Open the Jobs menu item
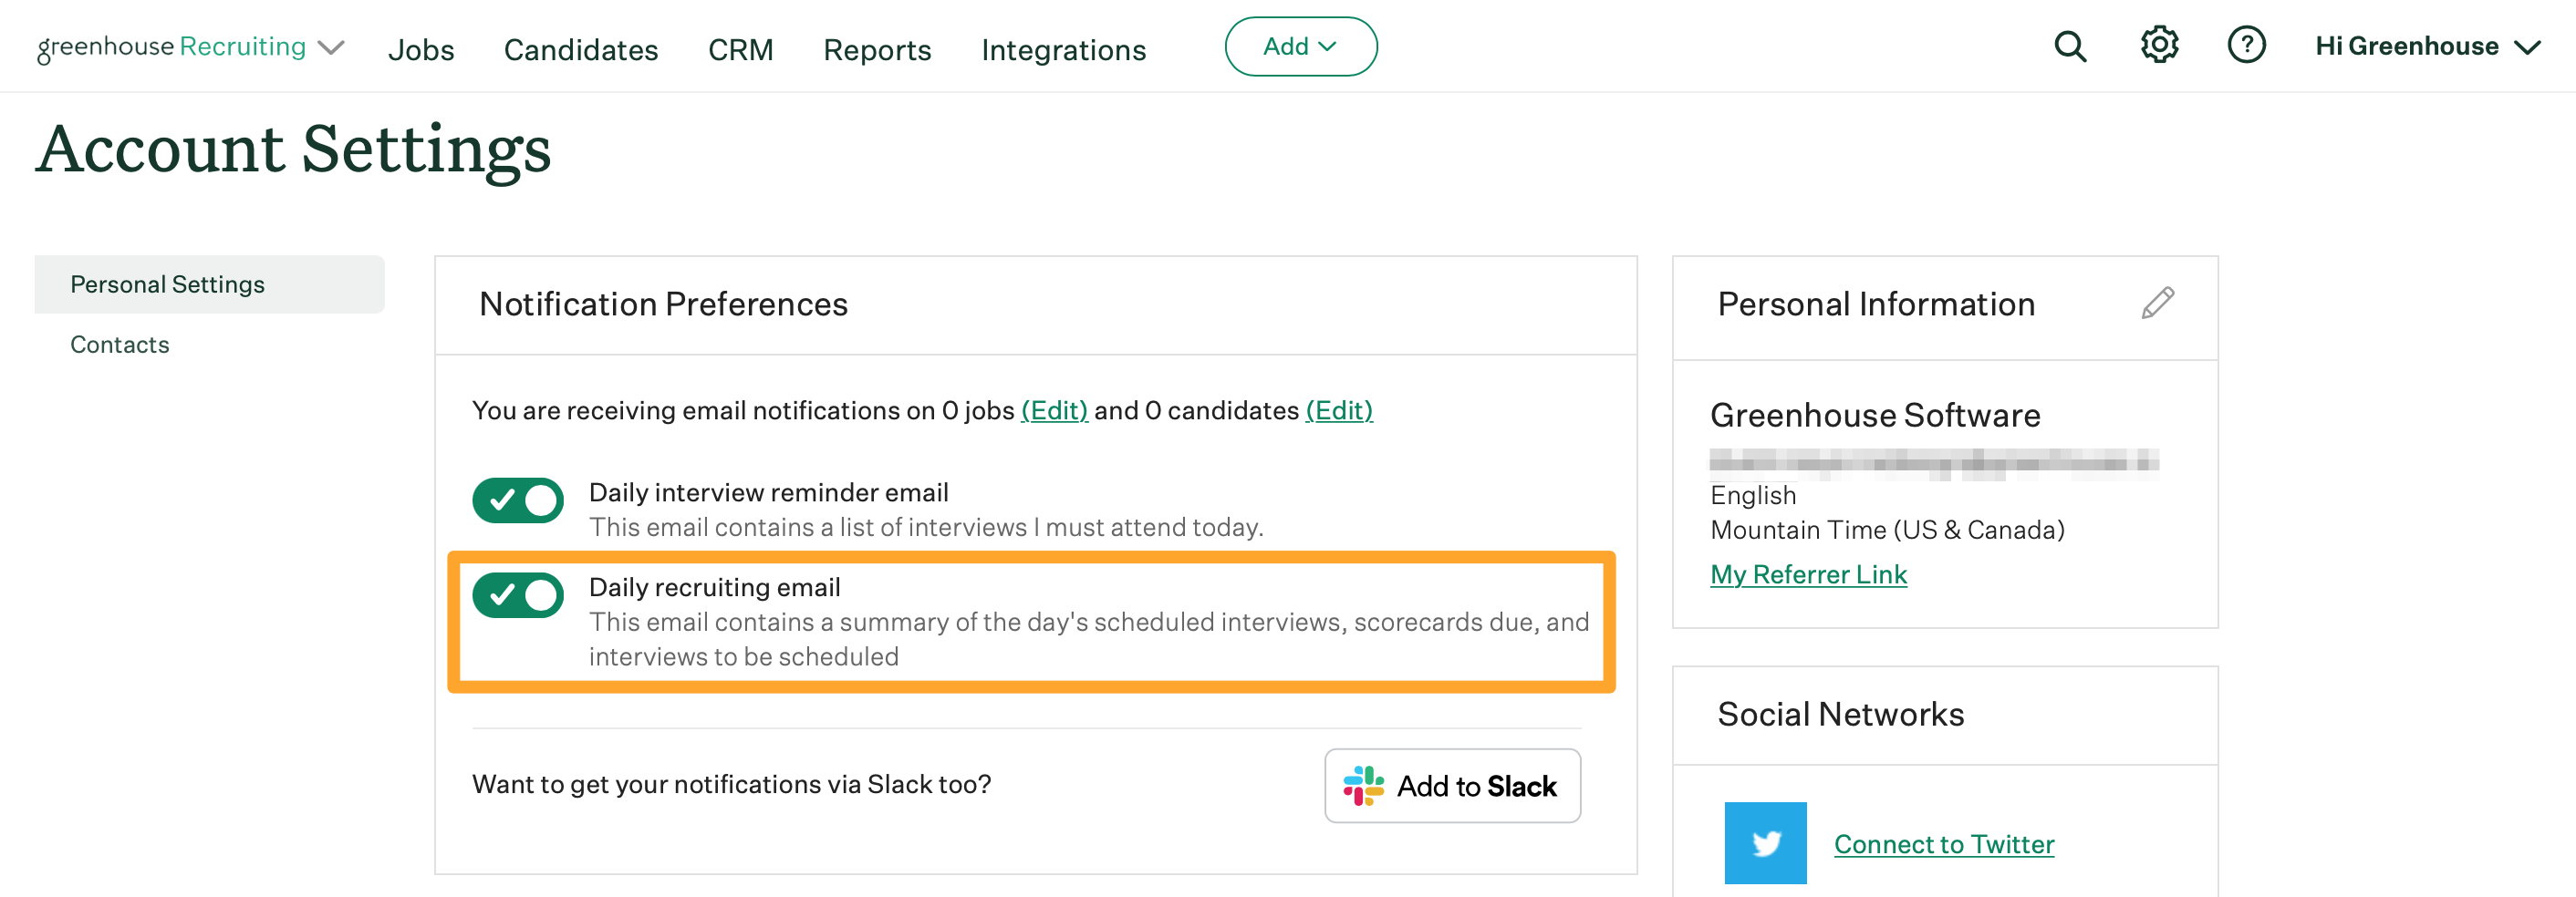The image size is (2576, 897). [421, 49]
